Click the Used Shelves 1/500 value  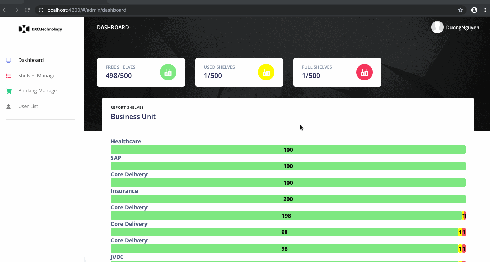coord(213,76)
